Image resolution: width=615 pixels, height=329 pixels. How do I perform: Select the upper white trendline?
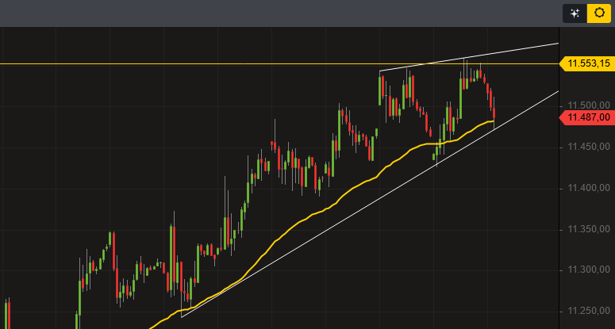(508, 52)
